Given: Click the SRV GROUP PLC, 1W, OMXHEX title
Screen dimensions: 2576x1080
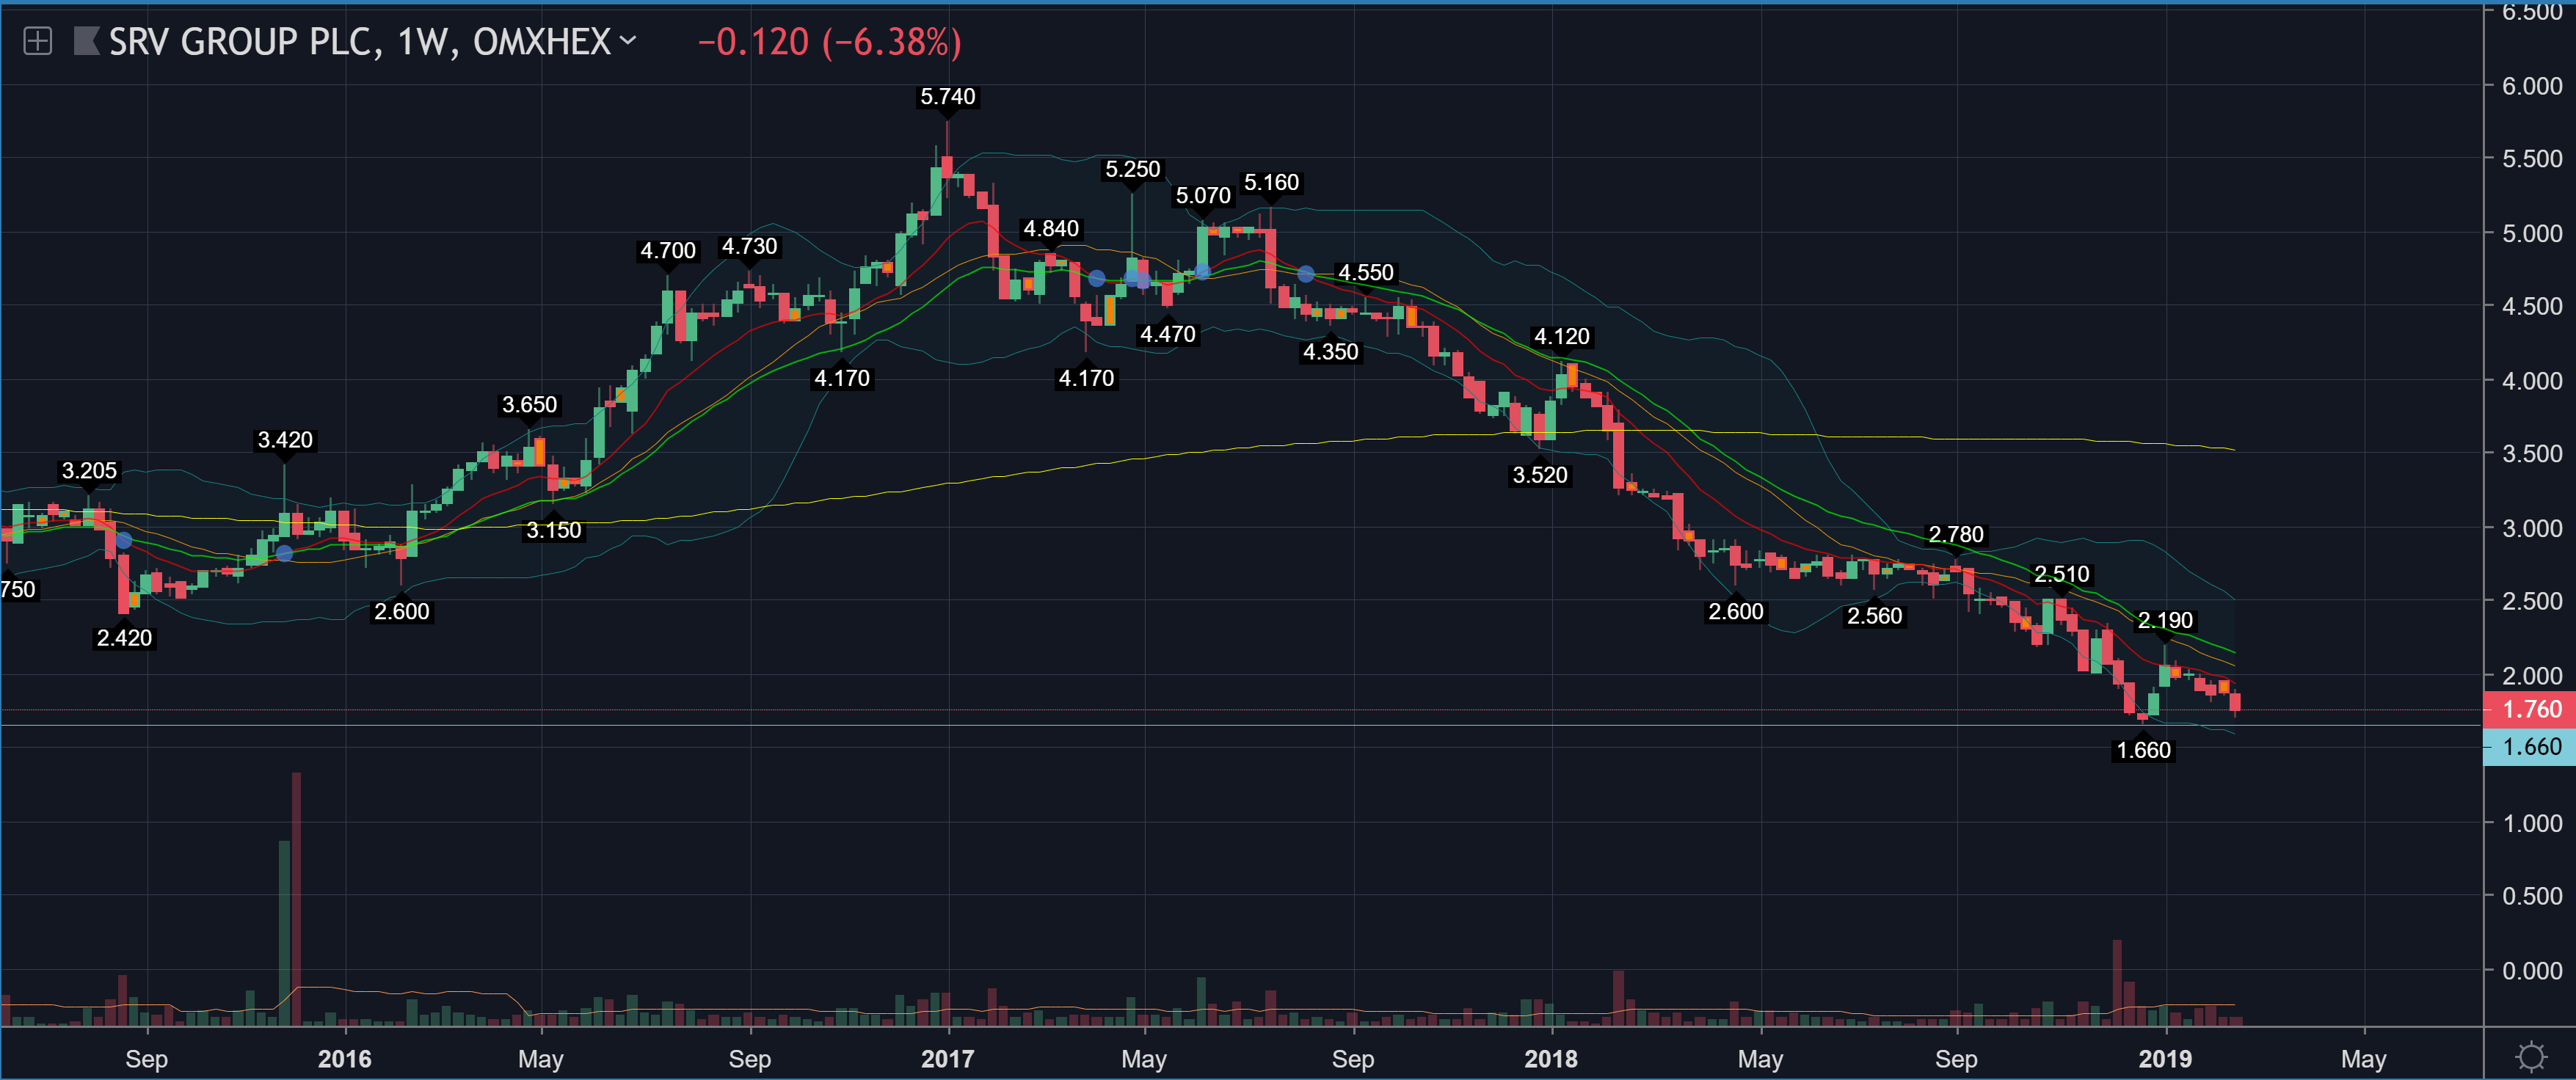Looking at the screenshot, I should [x=359, y=42].
